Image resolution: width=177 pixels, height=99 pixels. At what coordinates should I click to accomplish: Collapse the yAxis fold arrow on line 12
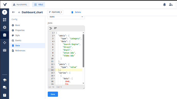(54, 64)
